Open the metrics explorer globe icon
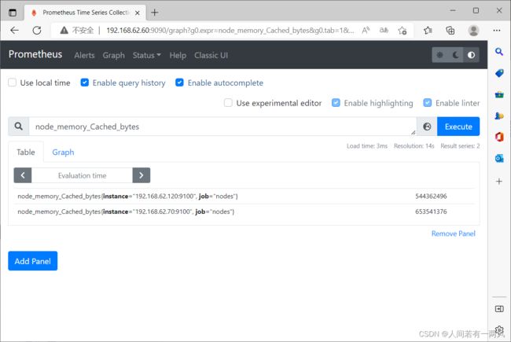511x342 pixels. [427, 126]
